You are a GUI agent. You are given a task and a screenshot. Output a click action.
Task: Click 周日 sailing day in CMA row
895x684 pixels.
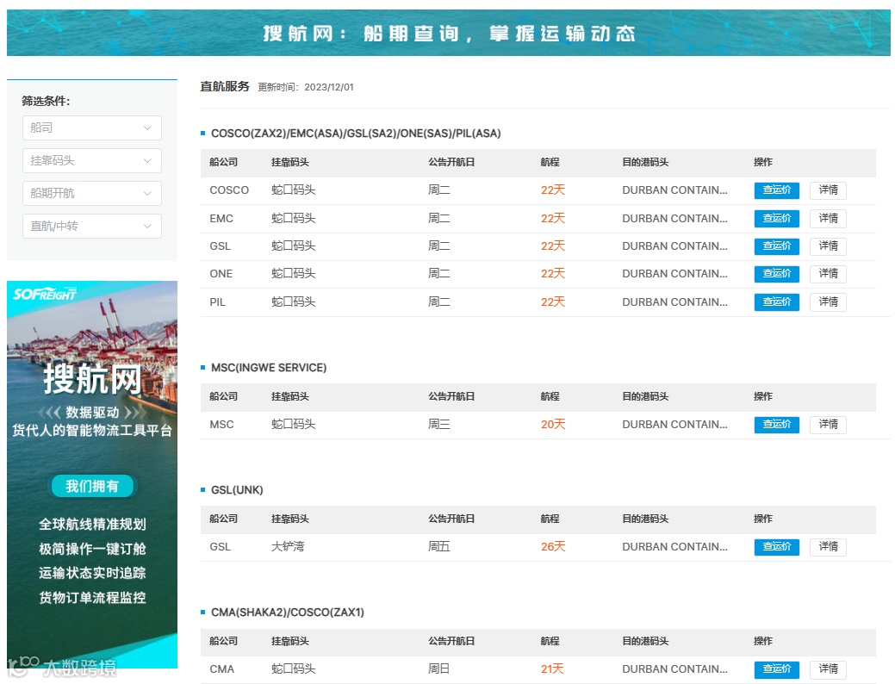(x=439, y=669)
